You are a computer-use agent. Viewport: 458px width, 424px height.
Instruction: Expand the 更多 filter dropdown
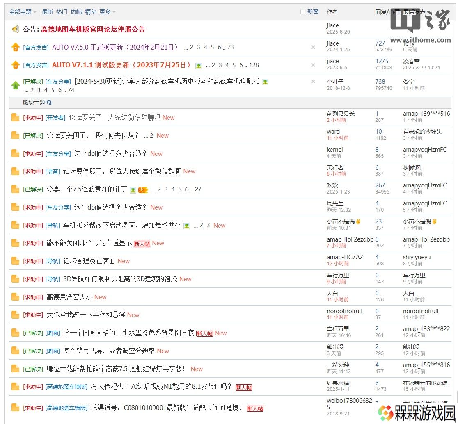tap(108, 12)
